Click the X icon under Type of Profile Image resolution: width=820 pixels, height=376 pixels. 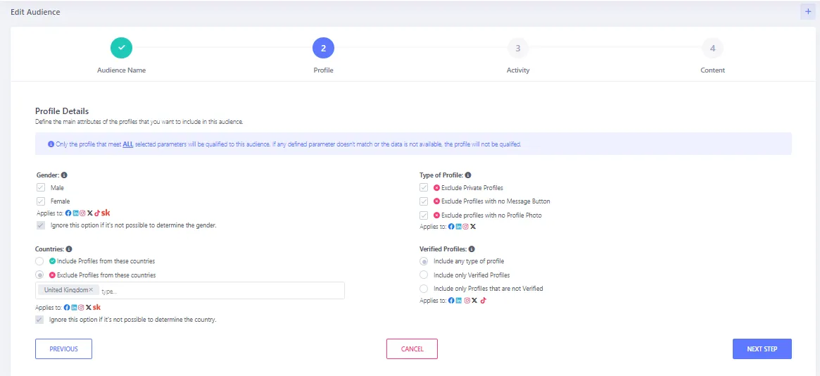[x=473, y=227]
